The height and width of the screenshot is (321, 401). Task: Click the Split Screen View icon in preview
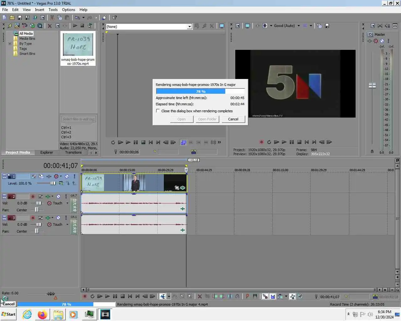tap(265, 26)
